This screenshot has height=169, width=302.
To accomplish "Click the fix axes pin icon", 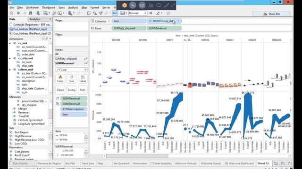I will pyautogui.click(x=151, y=13).
